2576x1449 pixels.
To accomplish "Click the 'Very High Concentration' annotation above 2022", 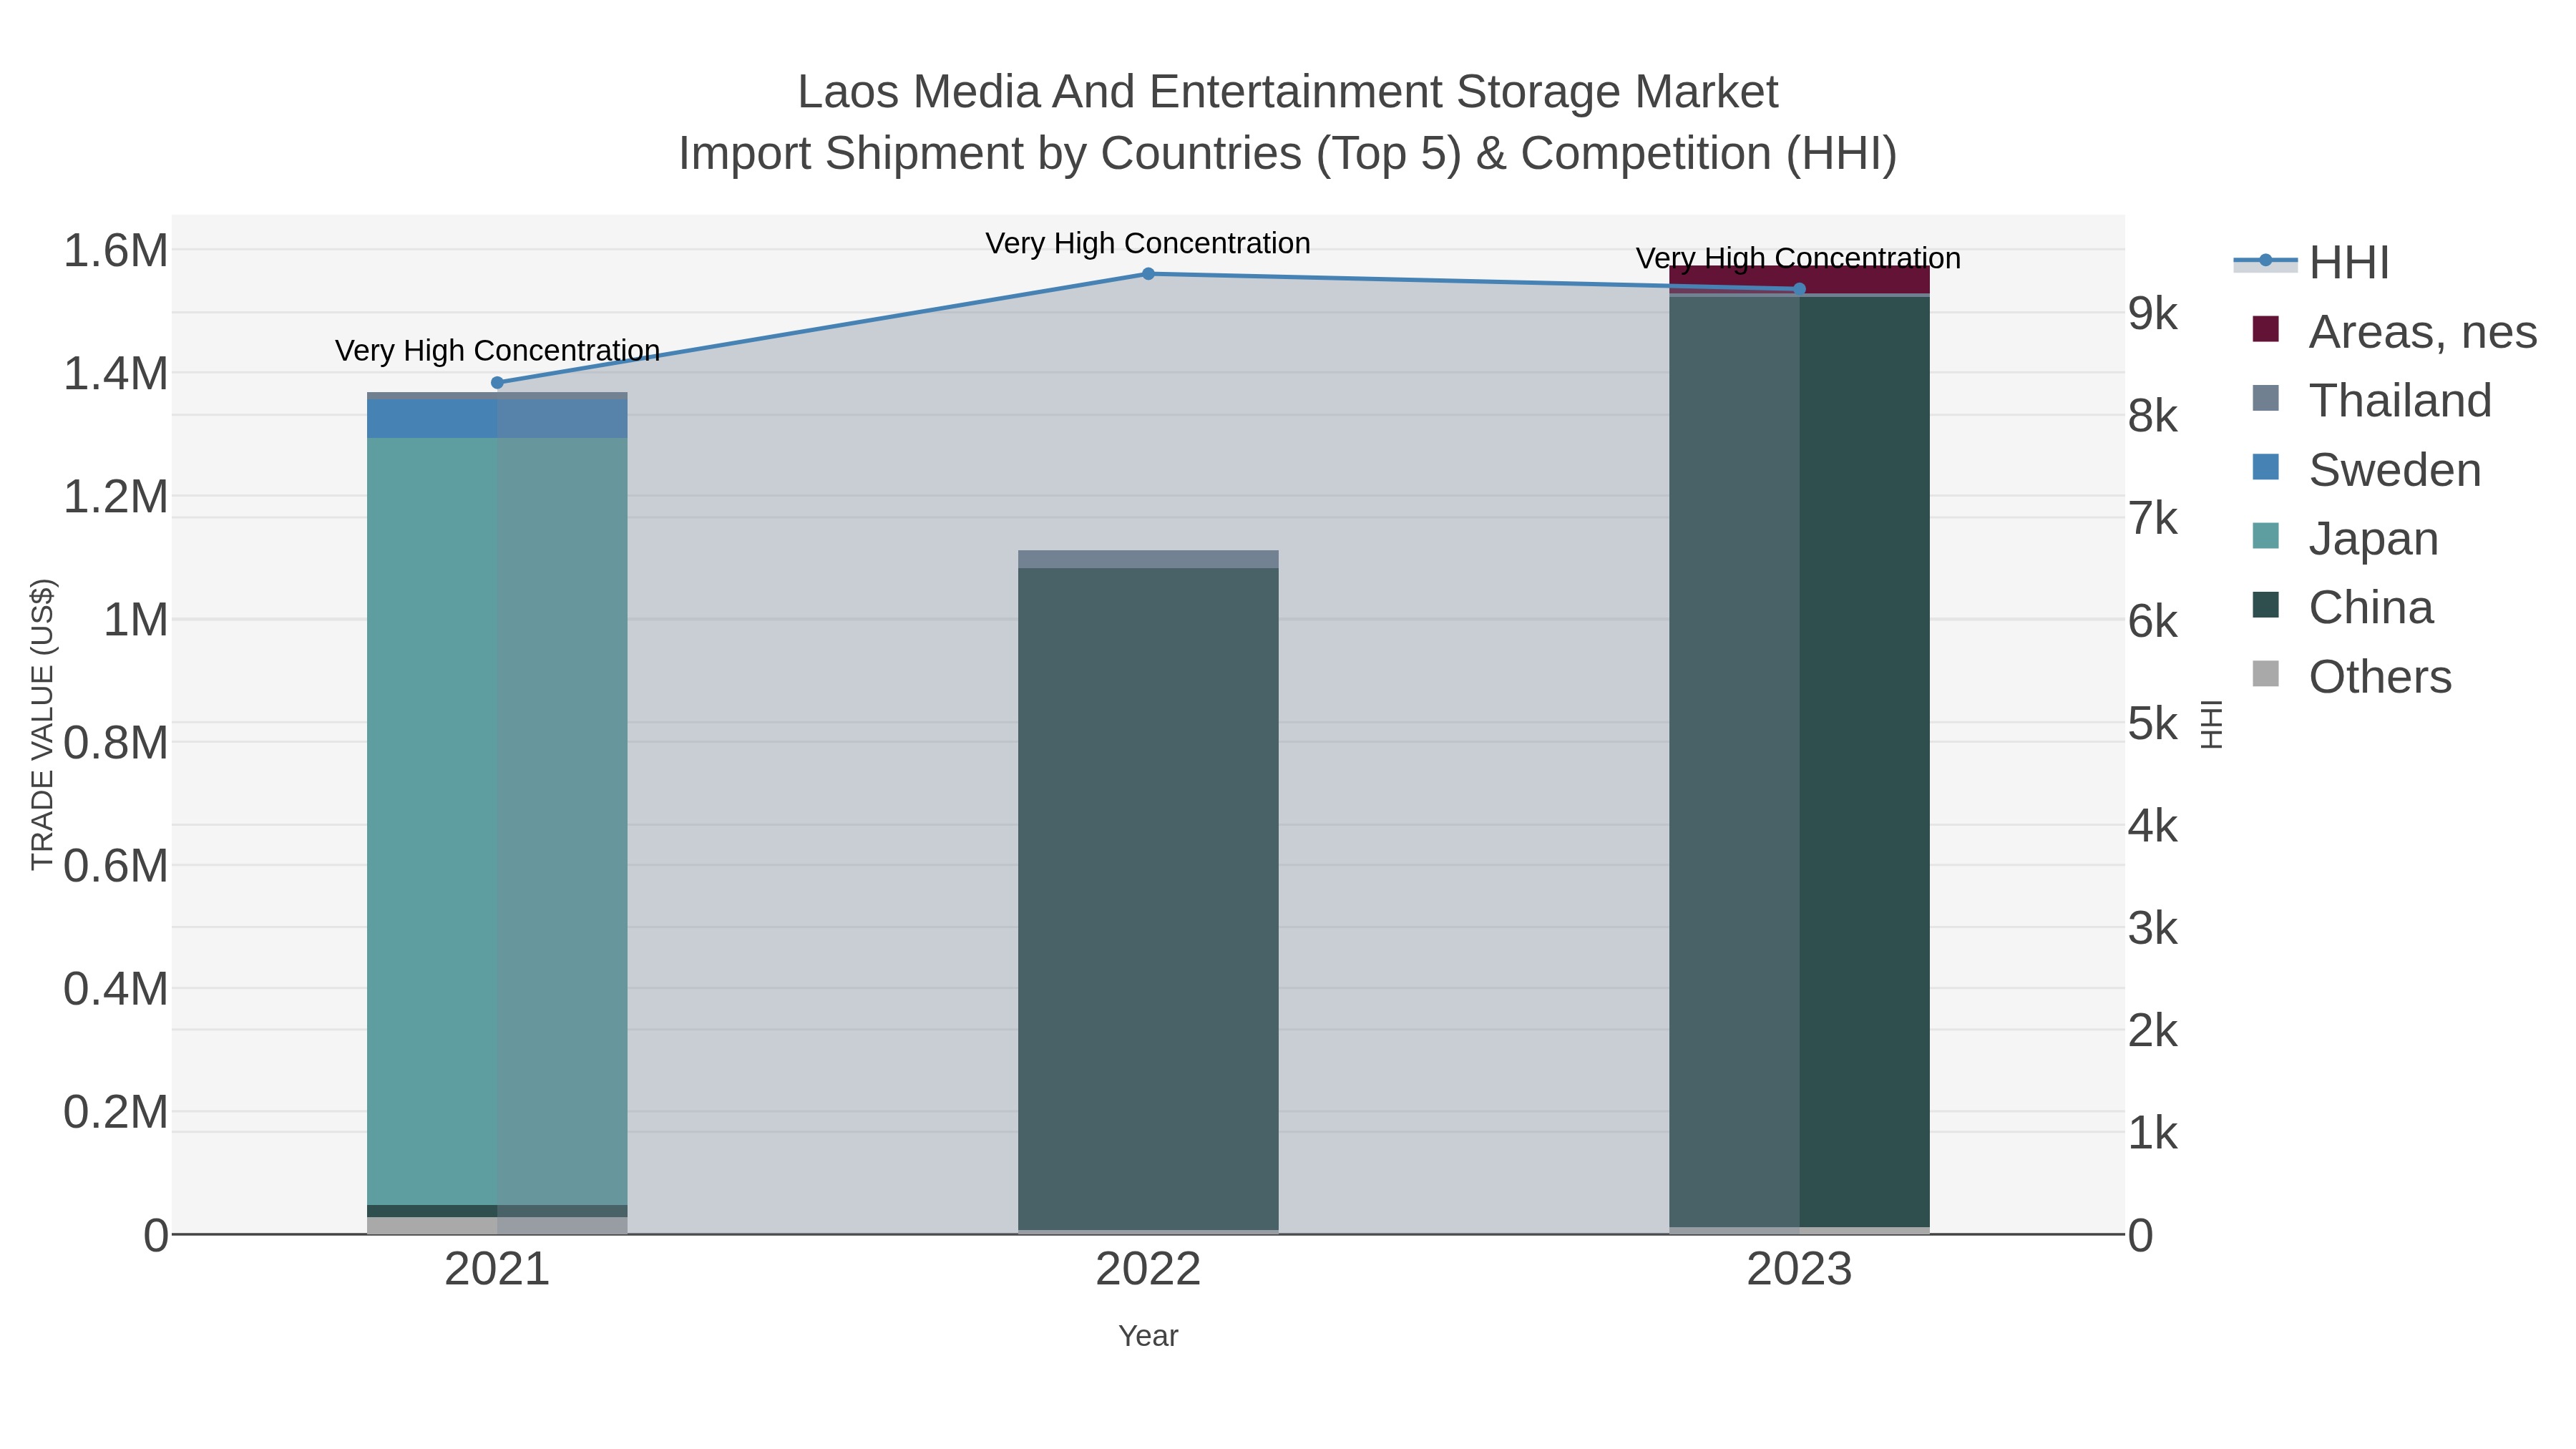I will point(1148,243).
